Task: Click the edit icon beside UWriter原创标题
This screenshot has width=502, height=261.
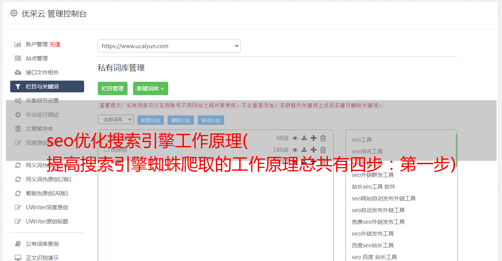Action: [18, 221]
